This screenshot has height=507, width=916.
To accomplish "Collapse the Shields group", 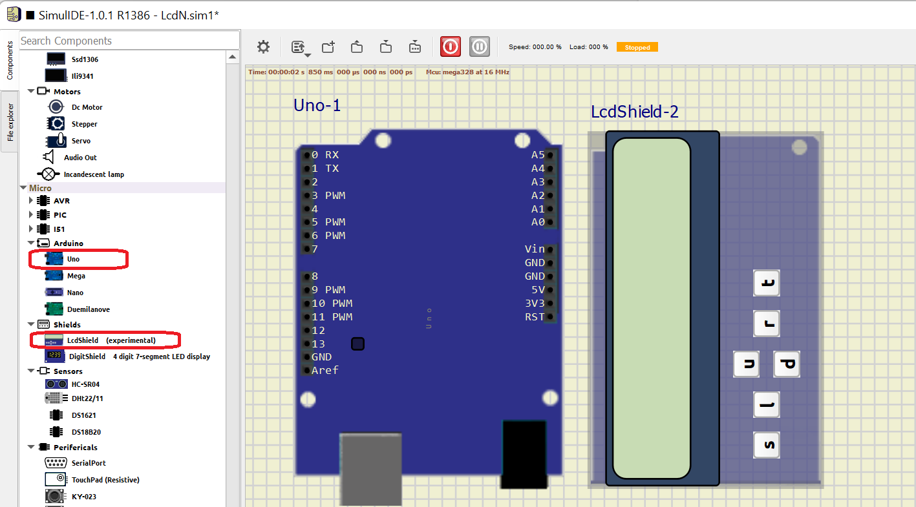I will pos(31,324).
